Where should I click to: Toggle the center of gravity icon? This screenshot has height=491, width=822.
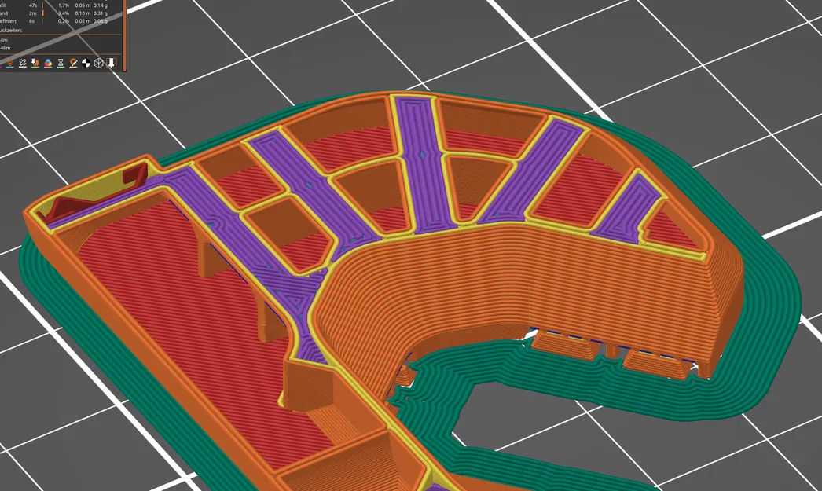click(86, 63)
